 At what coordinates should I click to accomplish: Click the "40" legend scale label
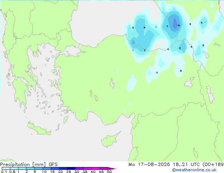(x=93, y=172)
